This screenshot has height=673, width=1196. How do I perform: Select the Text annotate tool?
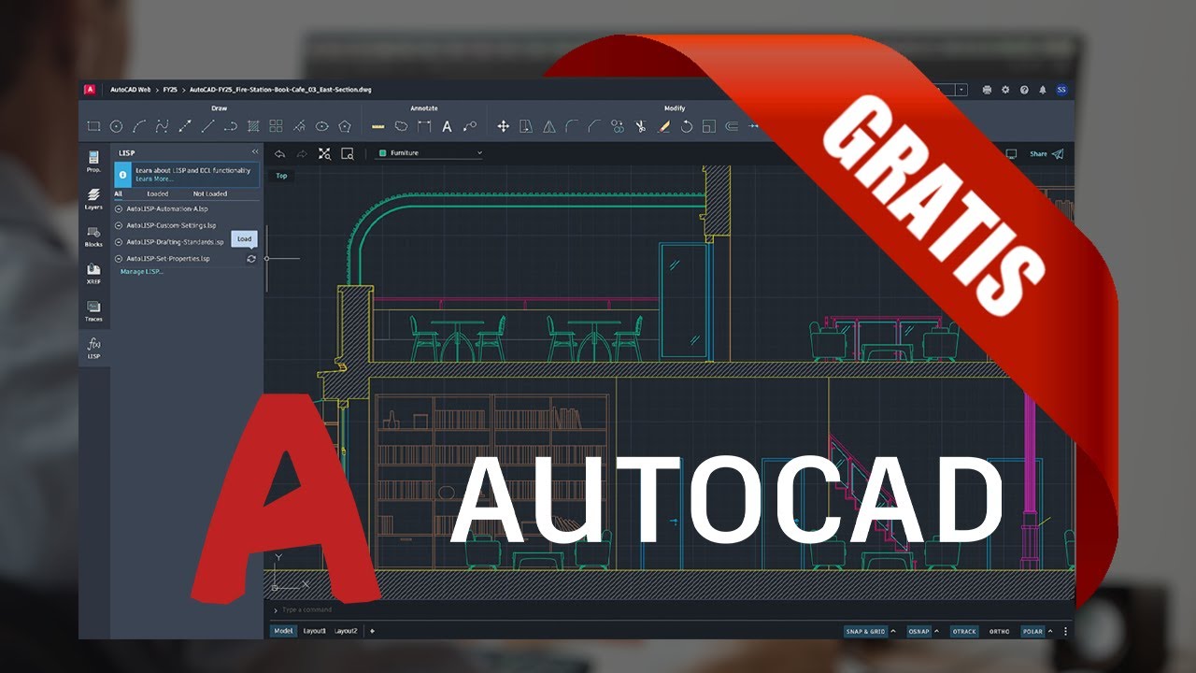click(447, 126)
